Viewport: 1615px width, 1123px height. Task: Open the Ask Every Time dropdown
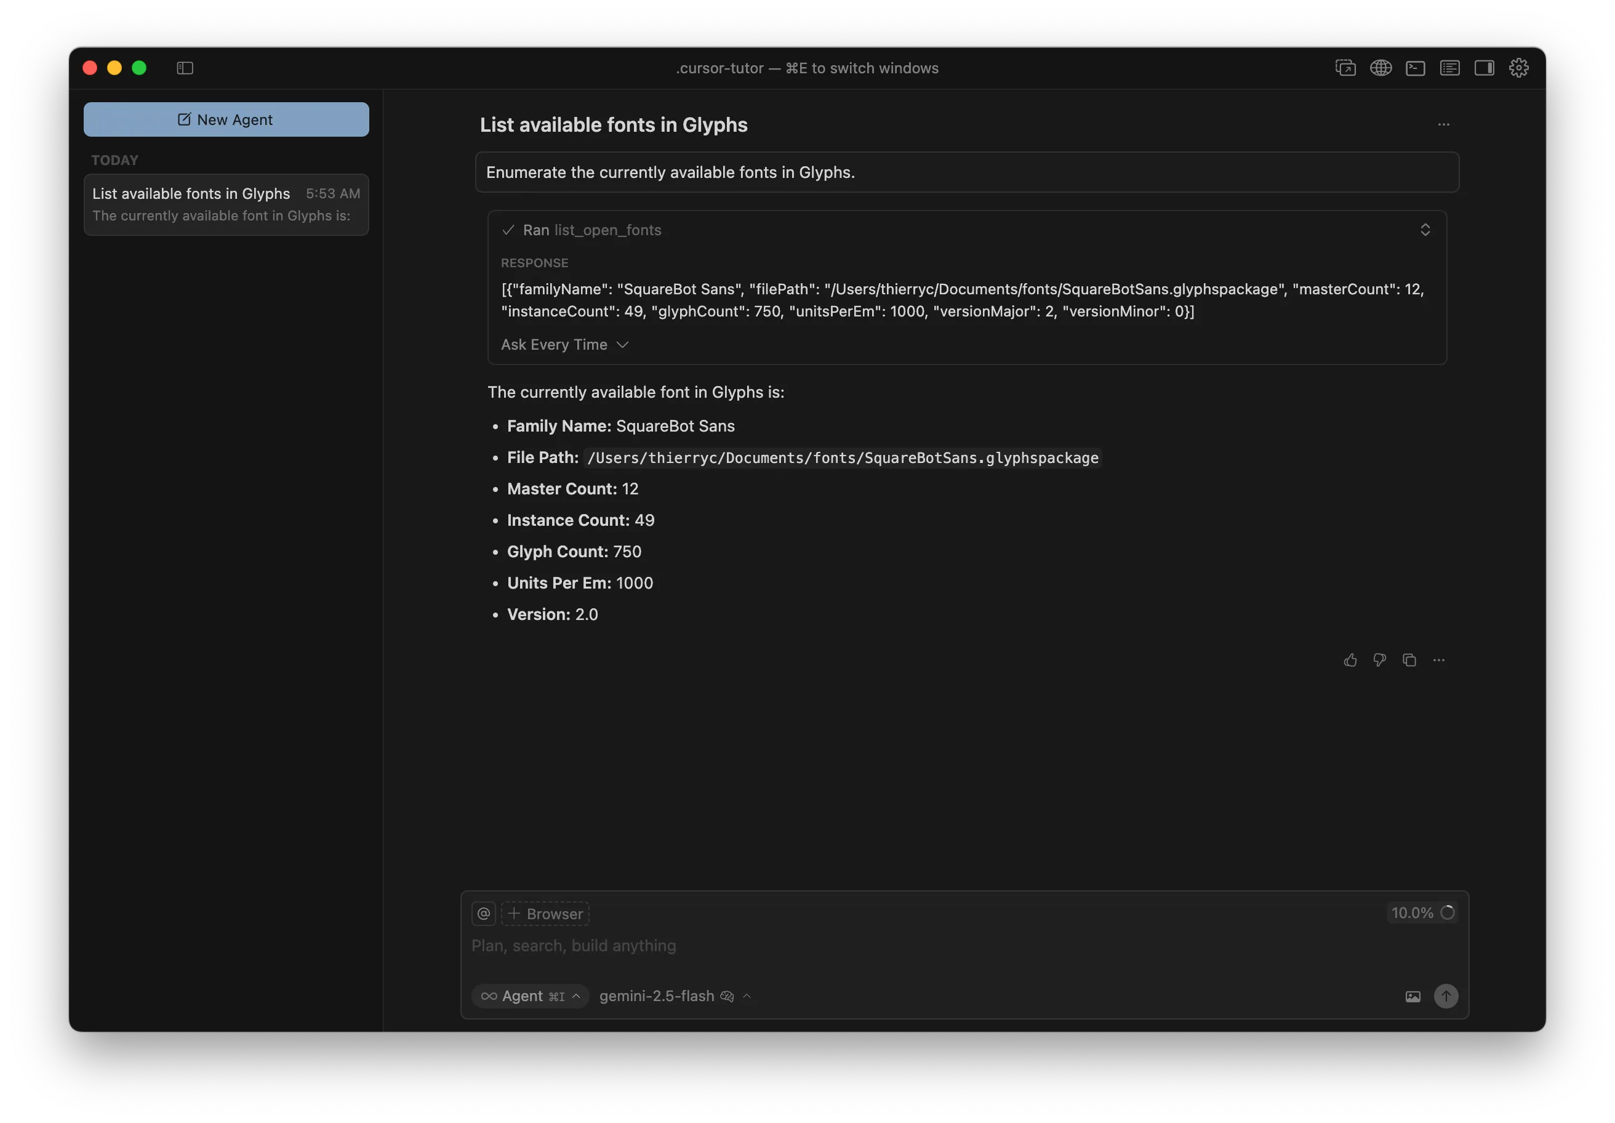564,345
